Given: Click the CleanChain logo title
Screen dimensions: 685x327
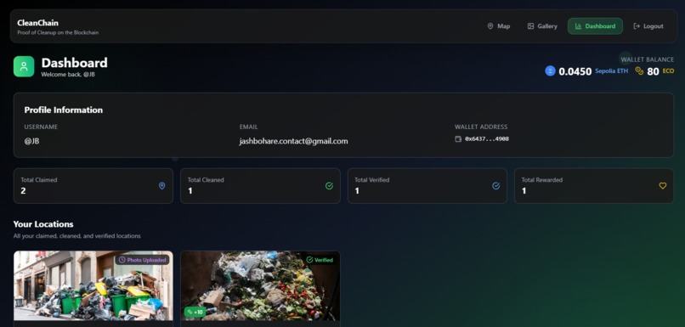Looking at the screenshot, I should click(37, 23).
